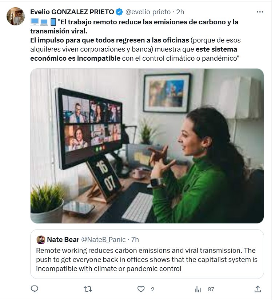Click the @NateB_Panic handle
The height and width of the screenshot is (300, 275).
click(104, 240)
